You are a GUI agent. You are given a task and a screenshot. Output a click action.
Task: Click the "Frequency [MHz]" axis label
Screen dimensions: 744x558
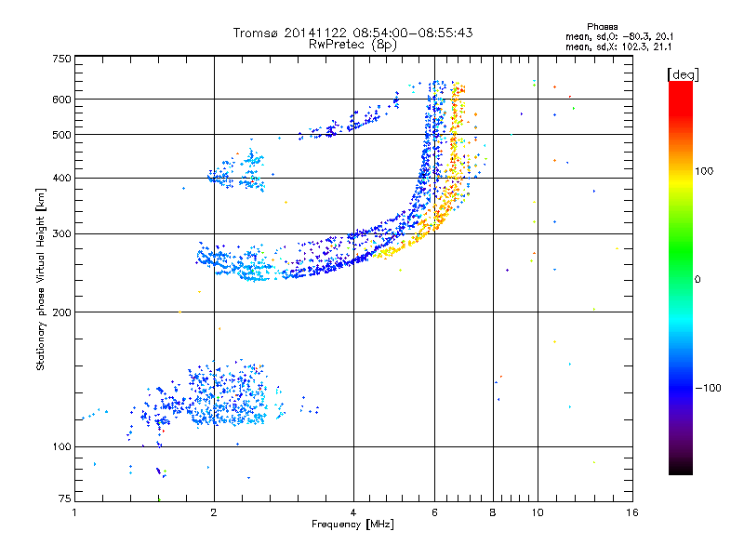(x=352, y=525)
